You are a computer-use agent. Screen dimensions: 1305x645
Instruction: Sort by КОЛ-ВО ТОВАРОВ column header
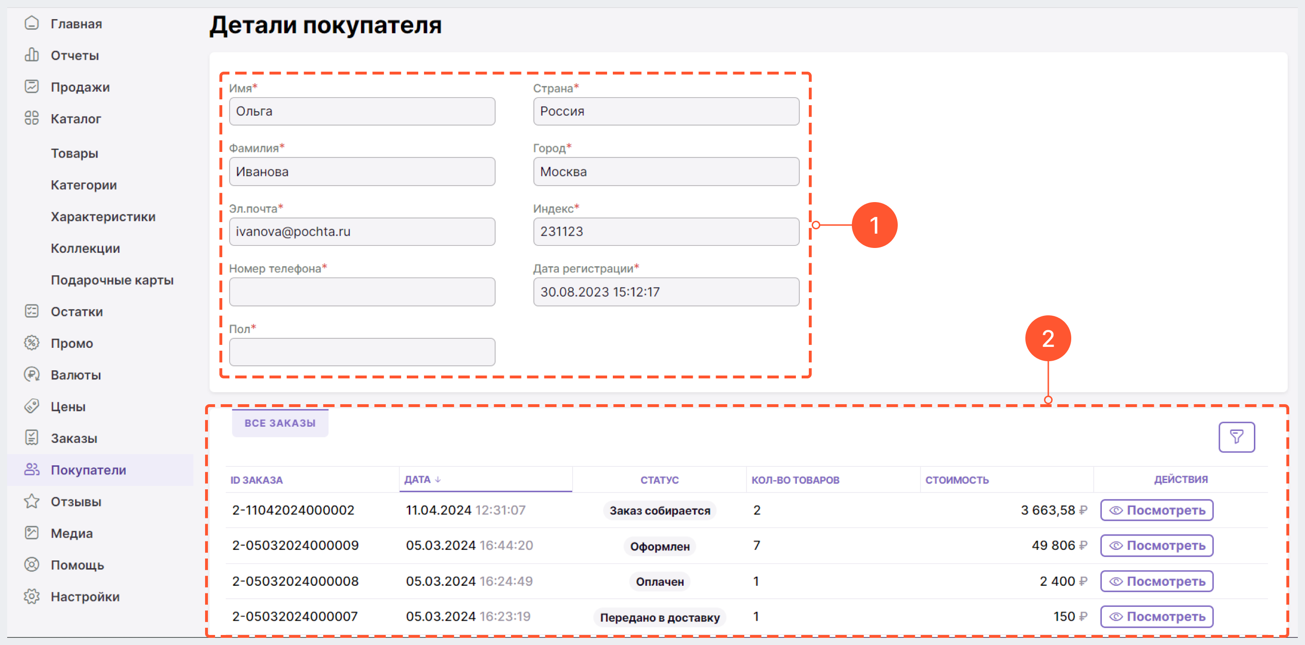coord(795,480)
